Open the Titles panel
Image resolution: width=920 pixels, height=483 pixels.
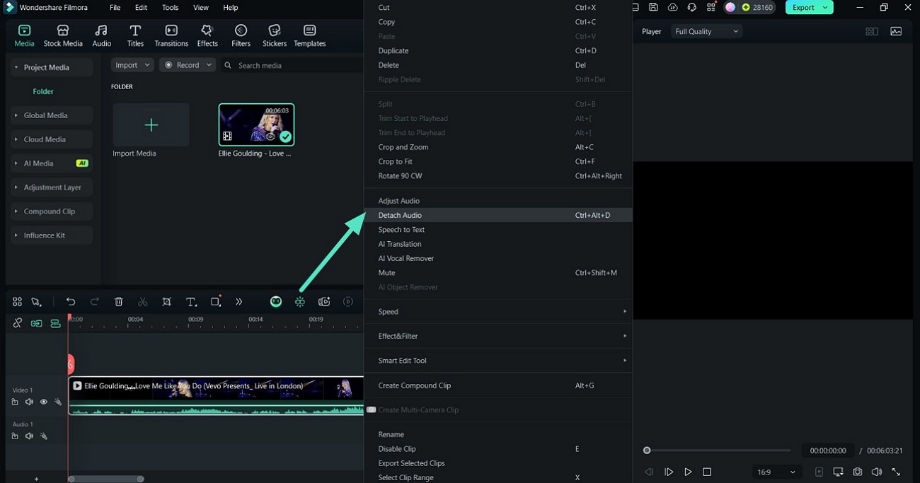click(x=135, y=36)
